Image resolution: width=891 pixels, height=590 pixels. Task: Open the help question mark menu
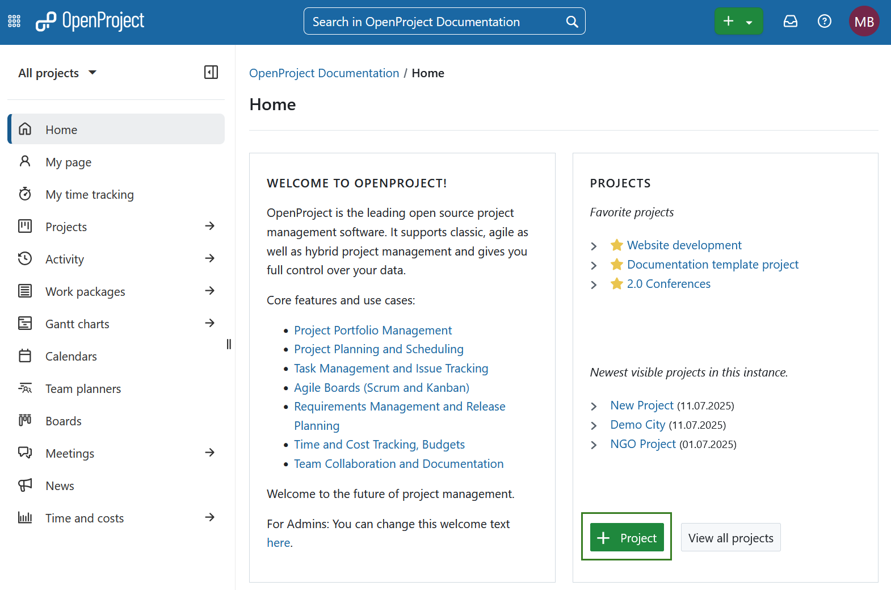(x=824, y=22)
